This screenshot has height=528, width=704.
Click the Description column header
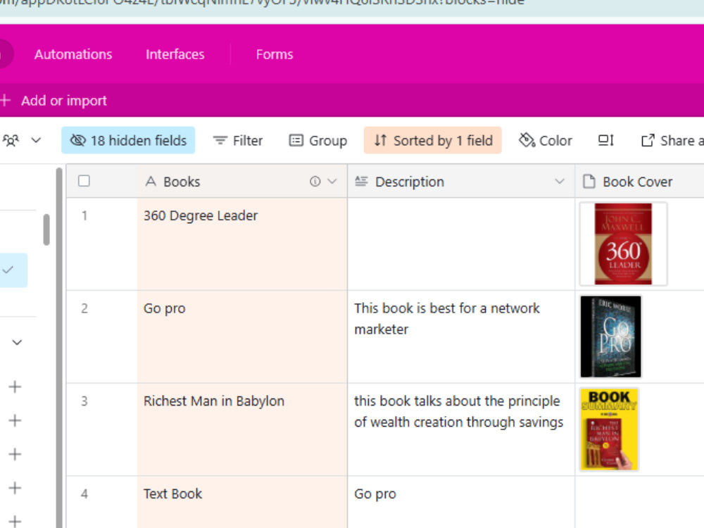(461, 182)
